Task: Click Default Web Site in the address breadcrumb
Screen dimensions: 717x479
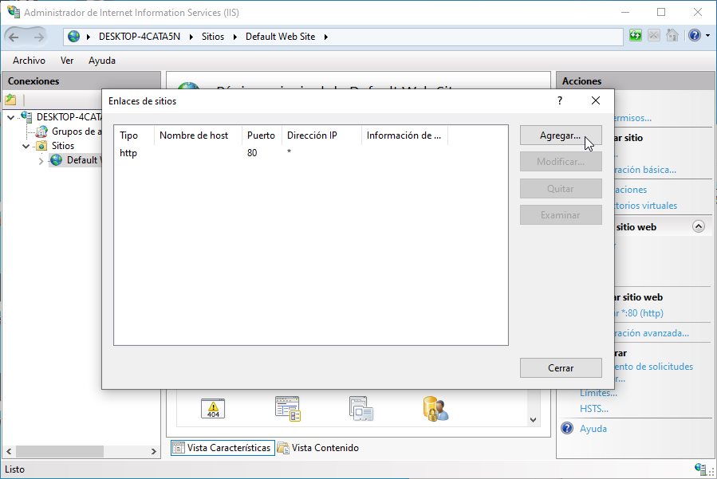Action: coord(280,37)
